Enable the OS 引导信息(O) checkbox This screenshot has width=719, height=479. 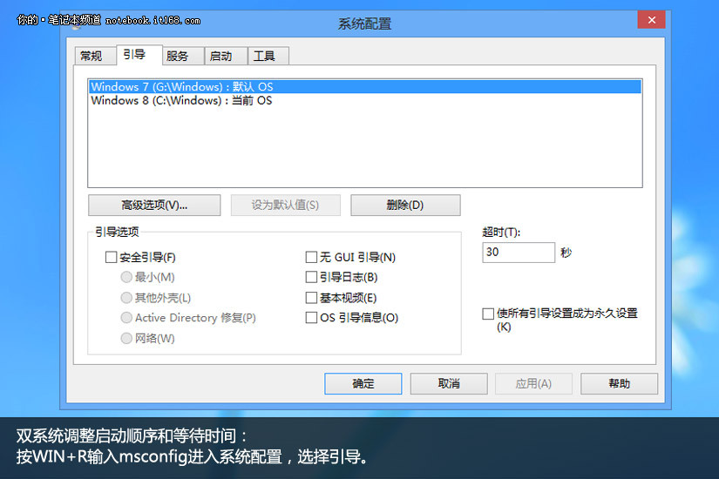311,318
